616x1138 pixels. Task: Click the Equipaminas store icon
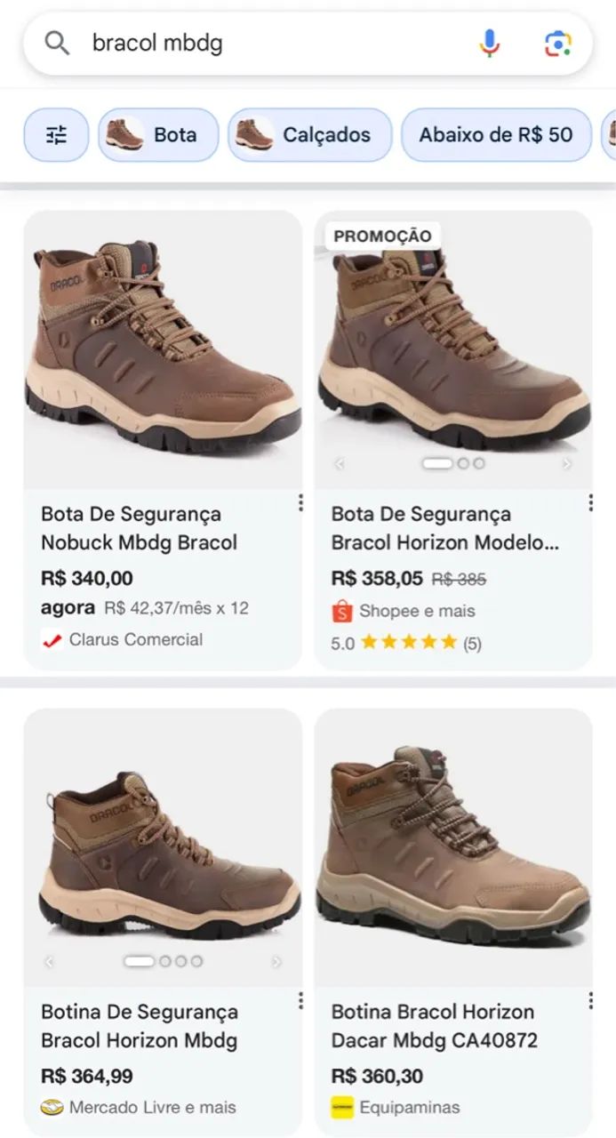coord(343,1108)
